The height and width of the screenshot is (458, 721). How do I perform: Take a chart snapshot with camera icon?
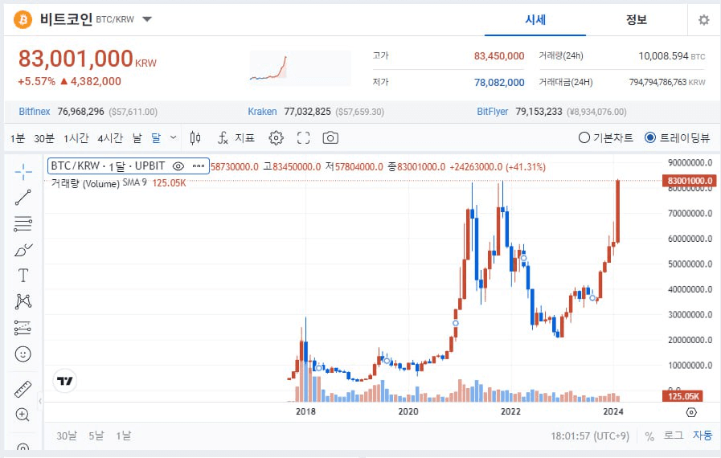point(330,137)
